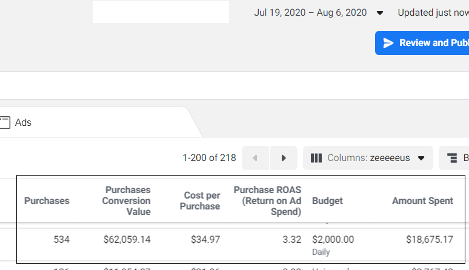This screenshot has height=270, width=469.
Task: Select the $62,059.14 conversion value cell
Action: coord(125,240)
